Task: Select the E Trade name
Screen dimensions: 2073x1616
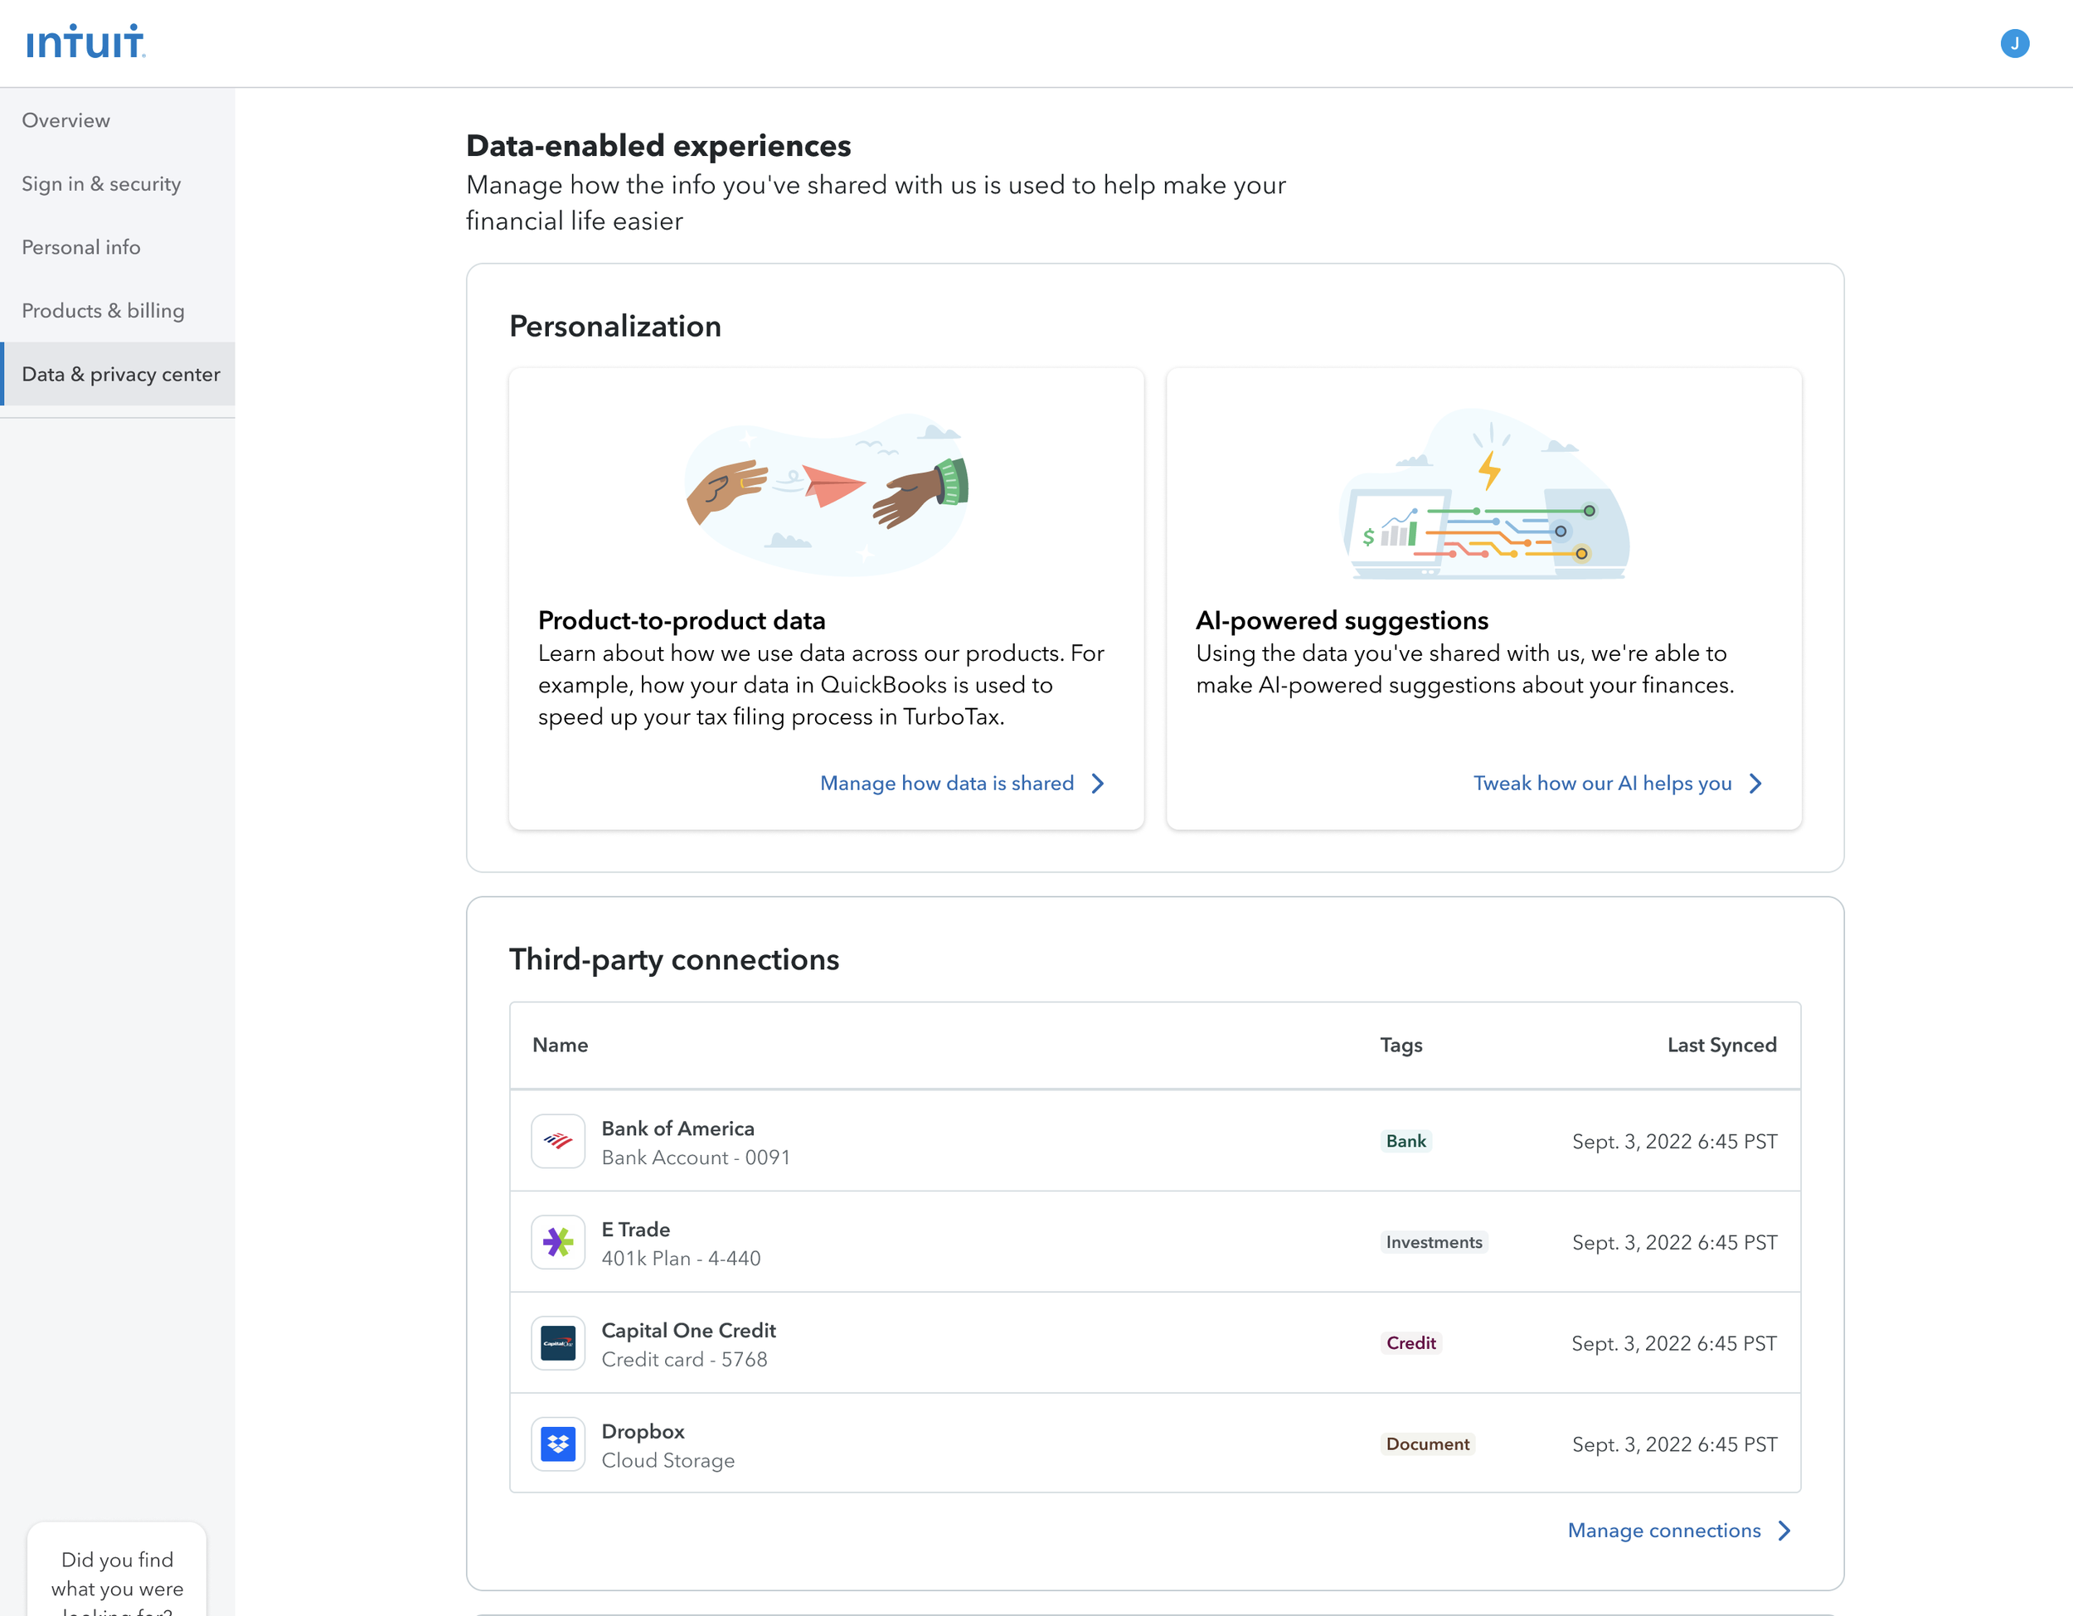Action: pos(636,1229)
